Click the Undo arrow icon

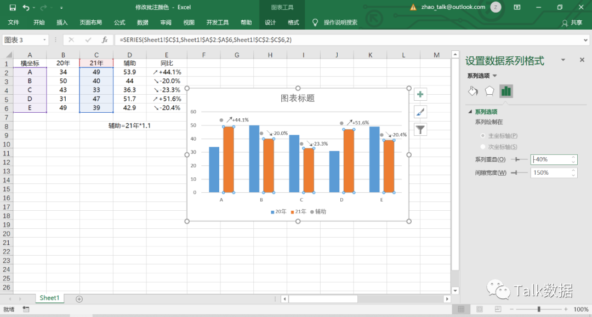(26, 8)
